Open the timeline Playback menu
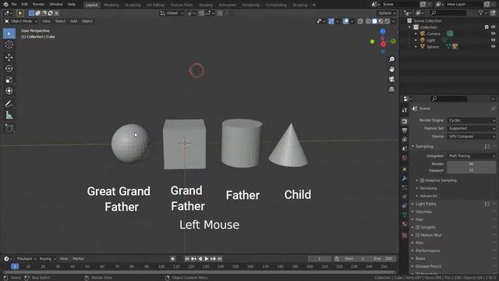Viewport: 499px width, 281px height. tap(26, 258)
